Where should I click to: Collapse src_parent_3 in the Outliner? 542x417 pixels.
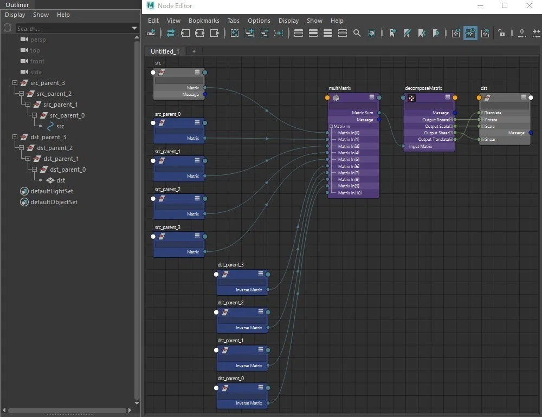click(x=15, y=83)
